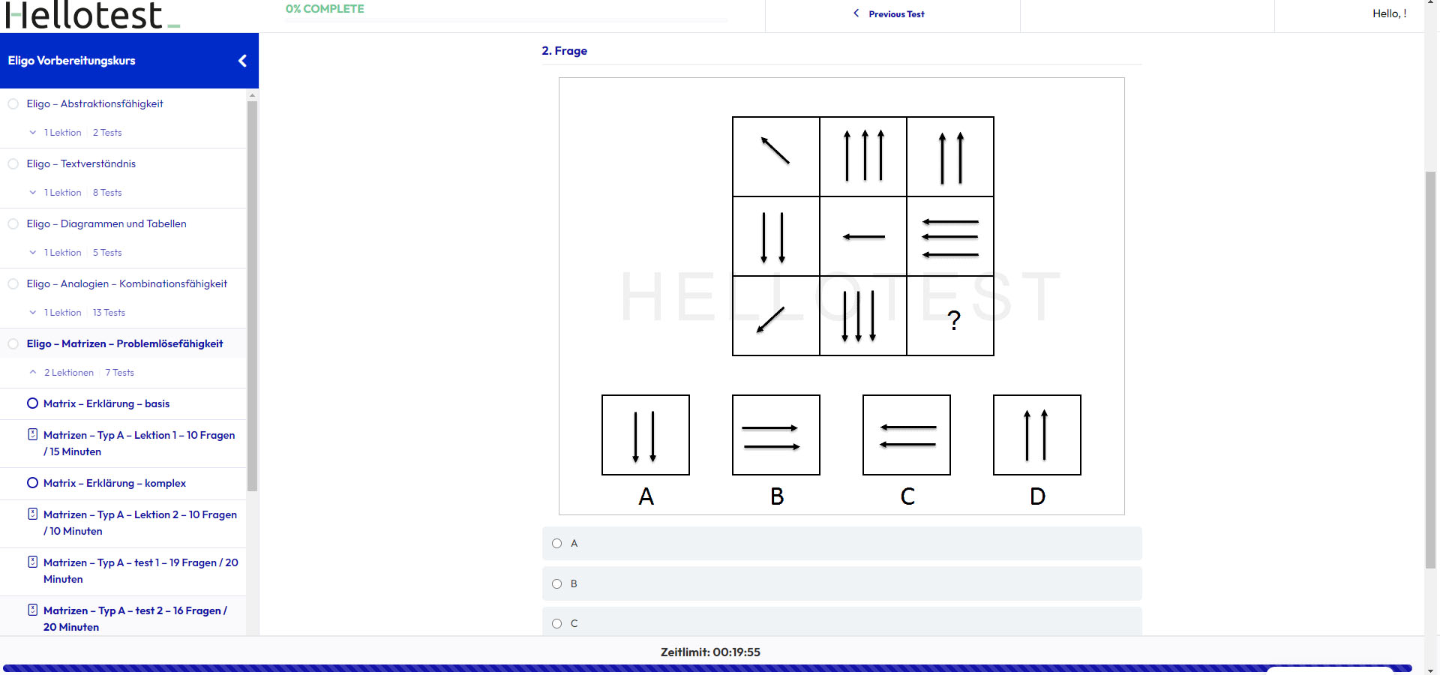This screenshot has width=1440, height=675.
Task: Click quiz icon beside Typ A test 1
Action: coord(32,562)
